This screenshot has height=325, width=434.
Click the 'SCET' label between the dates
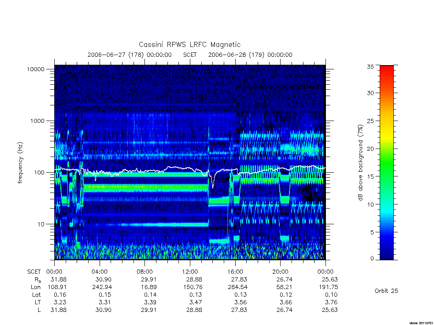[190, 55]
